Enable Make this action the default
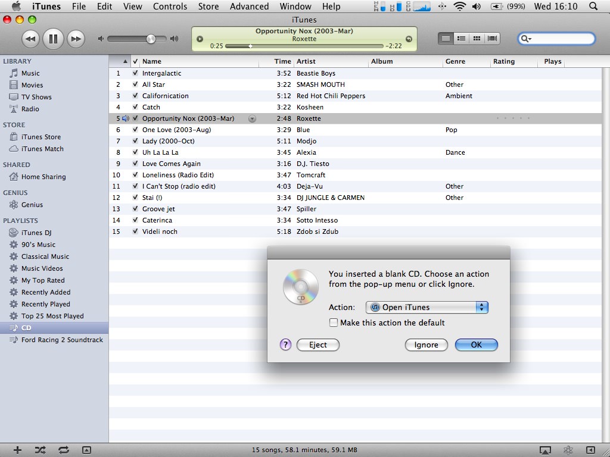This screenshot has width=610, height=457. pos(334,323)
